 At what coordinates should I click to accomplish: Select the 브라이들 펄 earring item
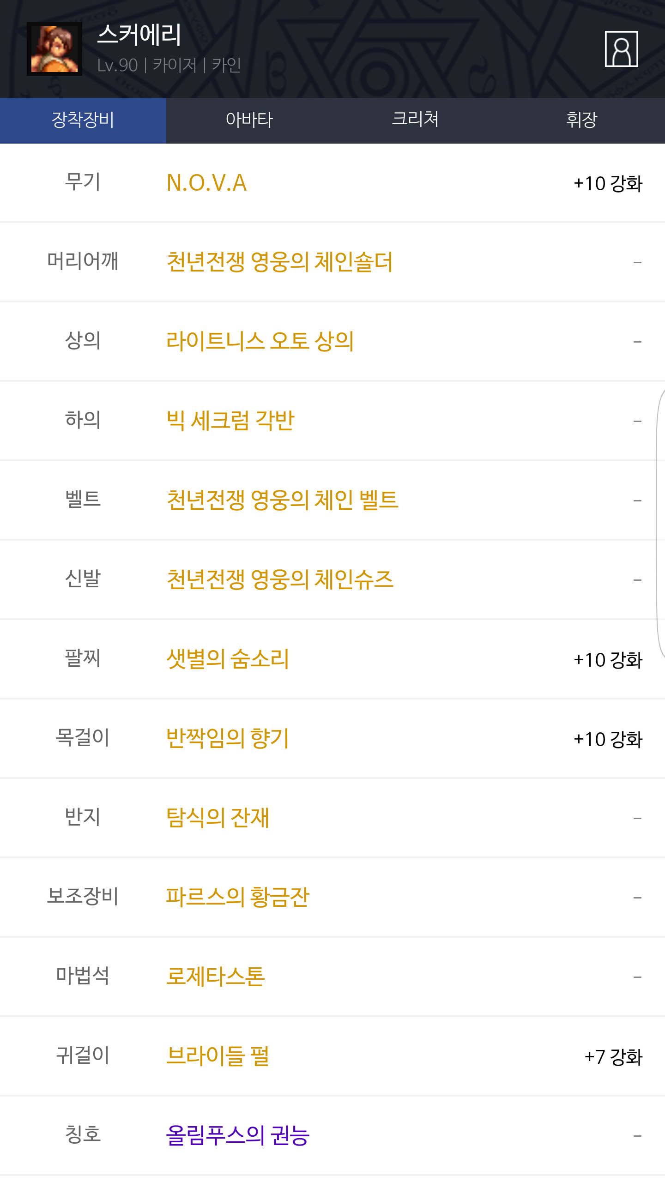tap(218, 1056)
